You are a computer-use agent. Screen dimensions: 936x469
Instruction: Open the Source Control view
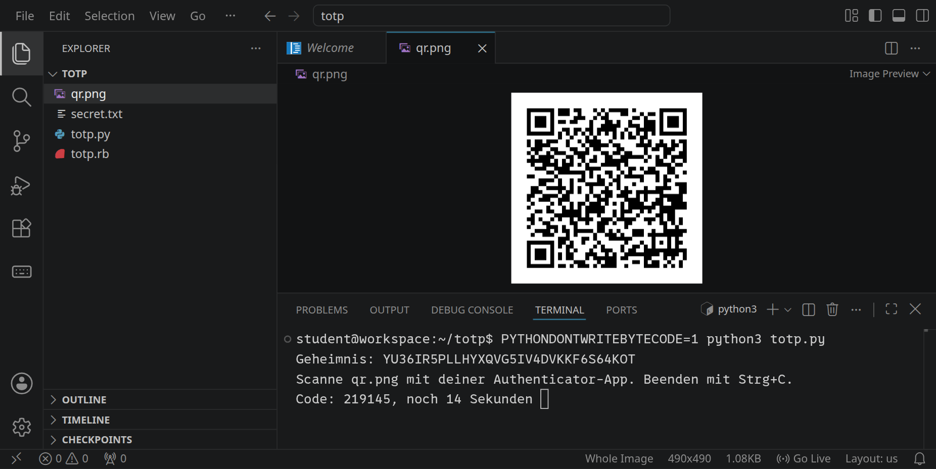[21, 141]
